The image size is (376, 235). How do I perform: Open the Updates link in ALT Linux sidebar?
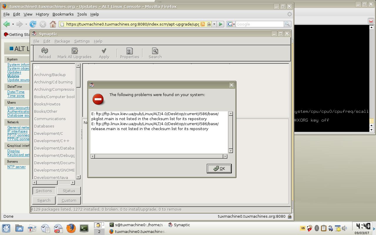pyautogui.click(x=14, y=72)
